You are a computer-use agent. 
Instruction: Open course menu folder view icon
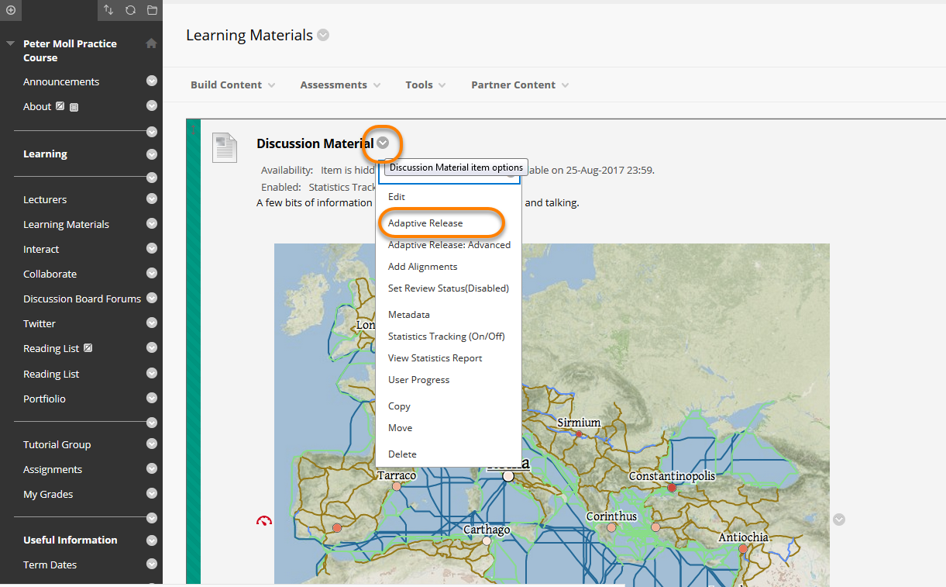click(152, 10)
